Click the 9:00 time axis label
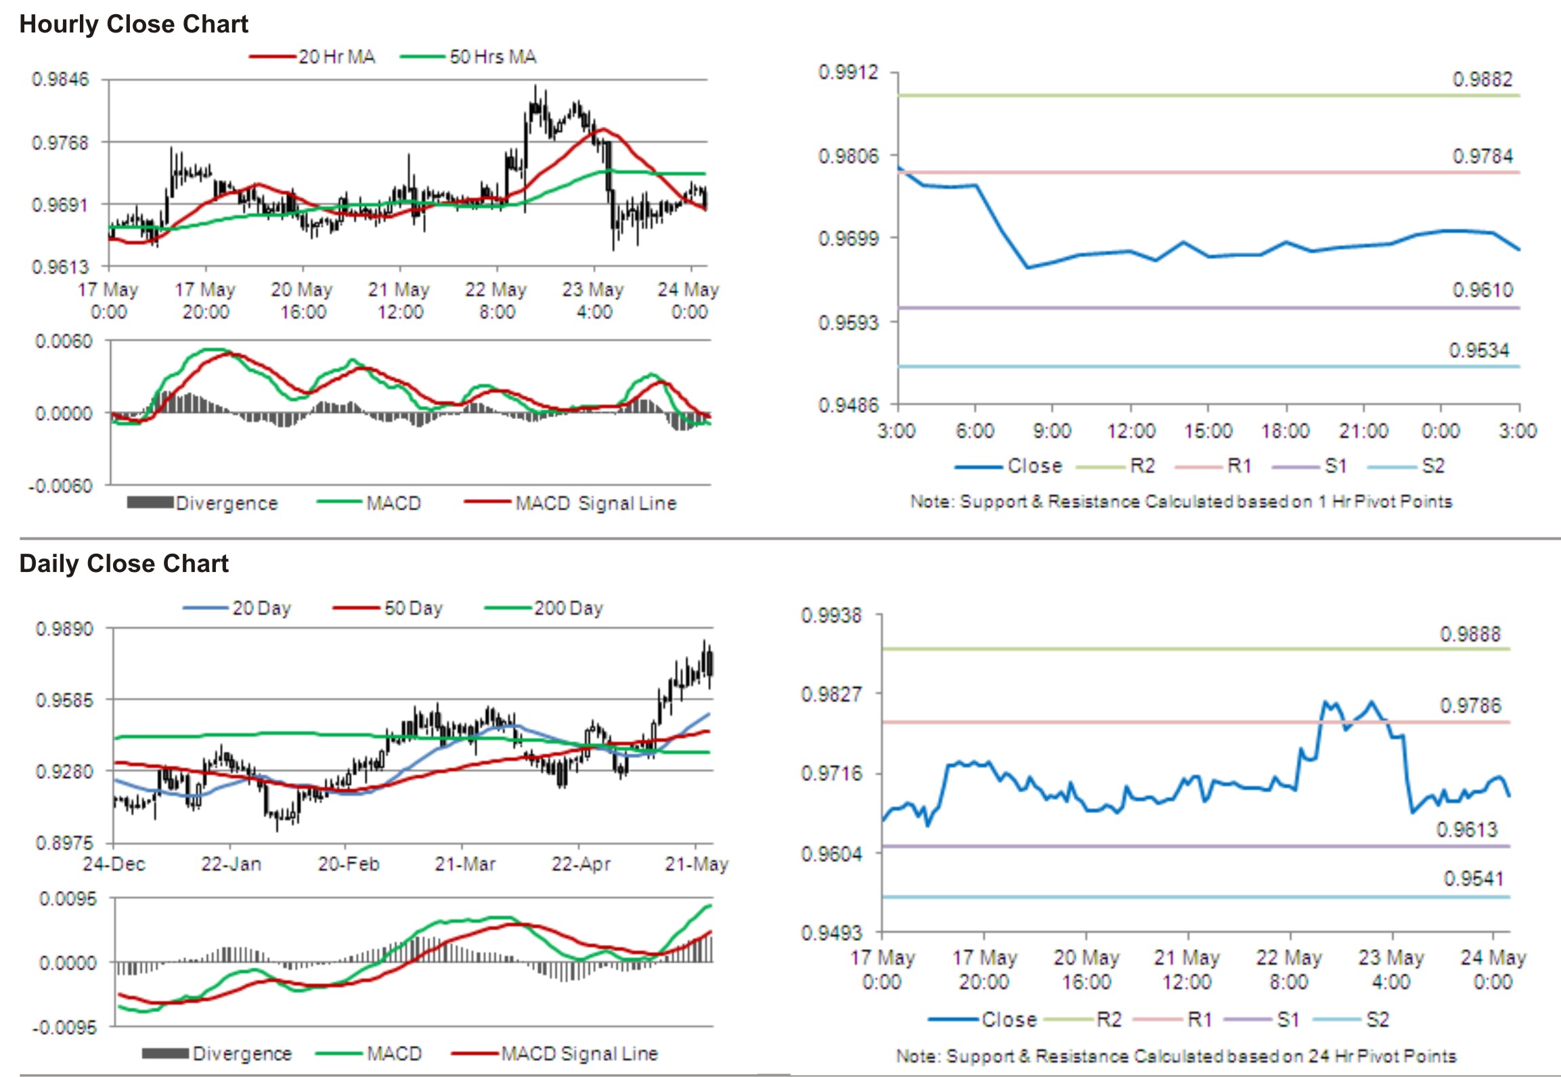The height and width of the screenshot is (1077, 1561). (x=1051, y=431)
